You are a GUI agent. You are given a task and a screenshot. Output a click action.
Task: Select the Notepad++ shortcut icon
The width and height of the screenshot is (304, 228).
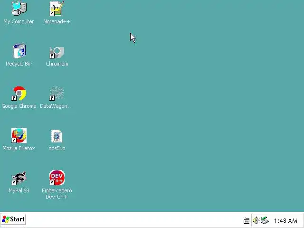57,9
